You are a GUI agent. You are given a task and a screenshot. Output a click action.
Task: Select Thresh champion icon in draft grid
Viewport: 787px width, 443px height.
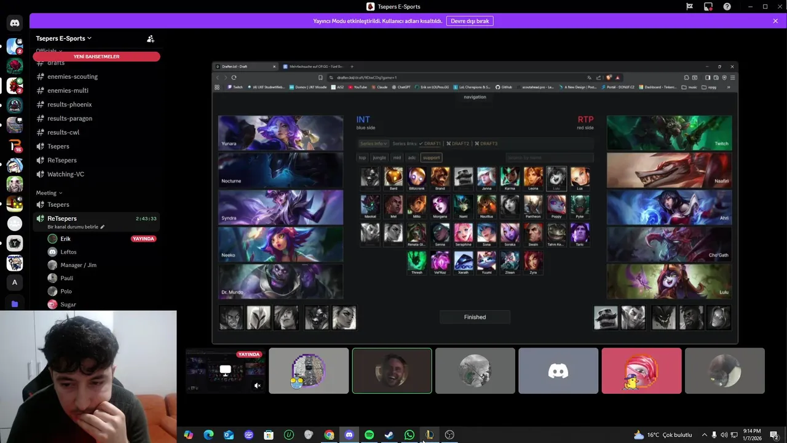[417, 262]
